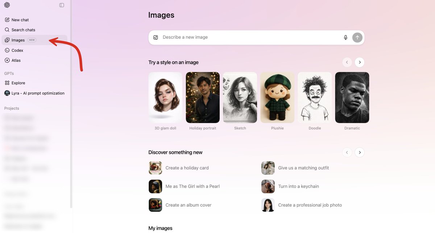Click the Explore GPTs grid icon

click(7, 83)
